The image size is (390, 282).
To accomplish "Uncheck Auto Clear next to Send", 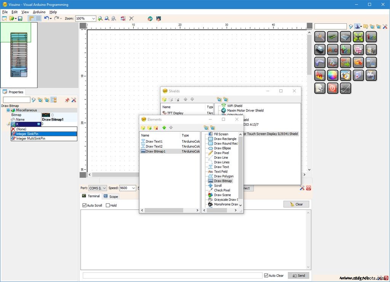I will coord(265,275).
